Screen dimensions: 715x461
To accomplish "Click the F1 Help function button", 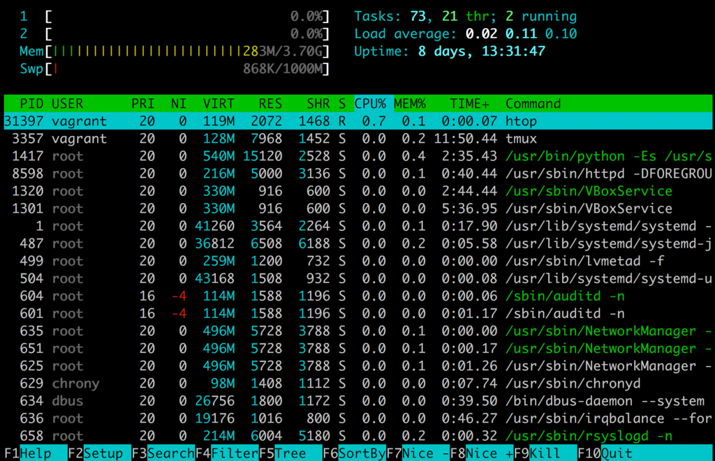I will [36, 453].
